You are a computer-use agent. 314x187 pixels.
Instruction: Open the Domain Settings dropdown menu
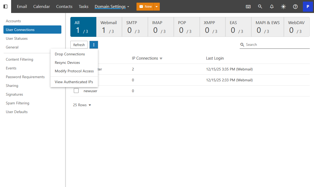click(112, 7)
